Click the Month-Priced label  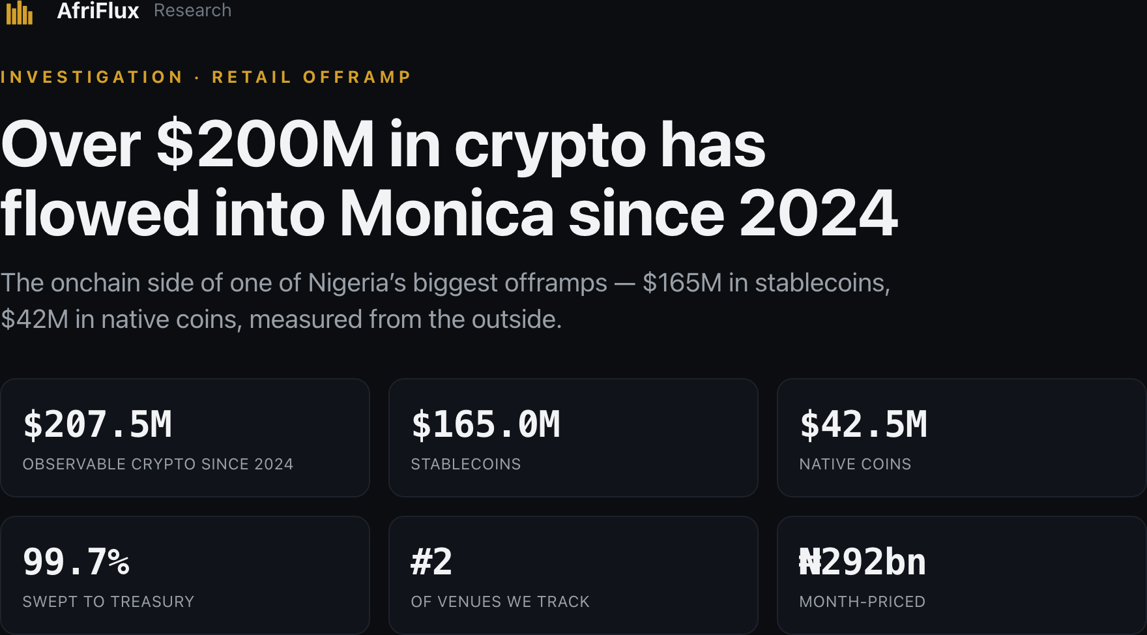click(x=862, y=602)
